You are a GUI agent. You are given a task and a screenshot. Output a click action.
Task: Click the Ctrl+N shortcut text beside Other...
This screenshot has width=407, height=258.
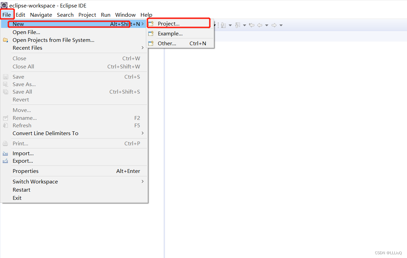198,43
